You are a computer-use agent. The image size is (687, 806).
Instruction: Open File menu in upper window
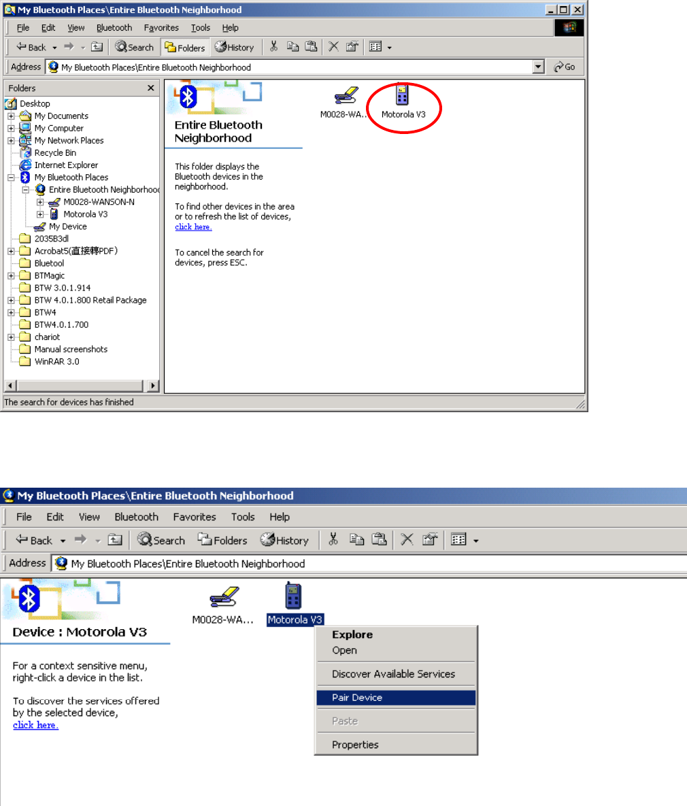coord(22,28)
